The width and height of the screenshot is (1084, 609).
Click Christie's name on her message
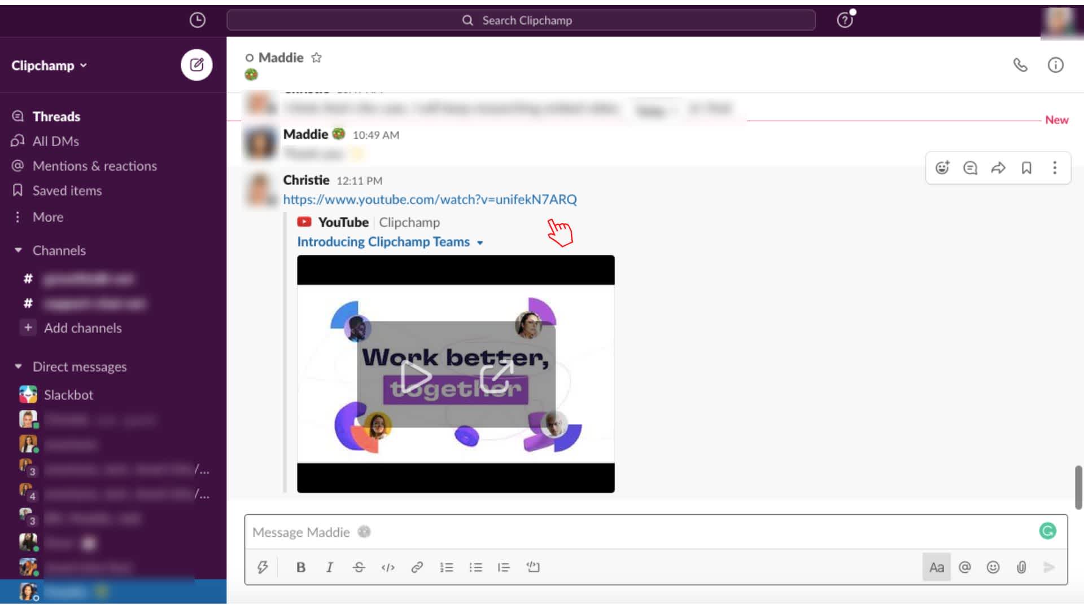coord(306,180)
